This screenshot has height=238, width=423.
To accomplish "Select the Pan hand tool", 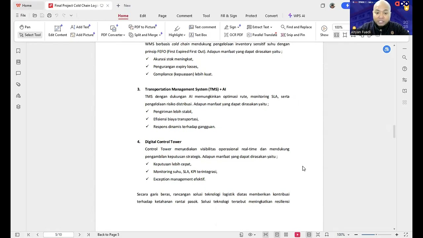I will (25, 27).
